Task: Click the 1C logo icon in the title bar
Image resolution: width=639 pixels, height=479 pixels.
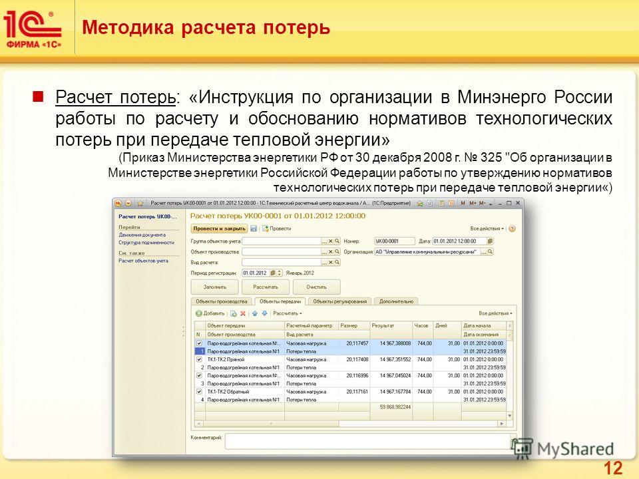Action: pyautogui.click(x=118, y=203)
